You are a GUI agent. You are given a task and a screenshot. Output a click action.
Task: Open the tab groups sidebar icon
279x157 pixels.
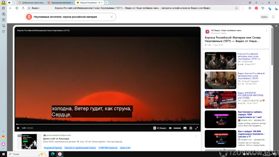pos(3,8)
